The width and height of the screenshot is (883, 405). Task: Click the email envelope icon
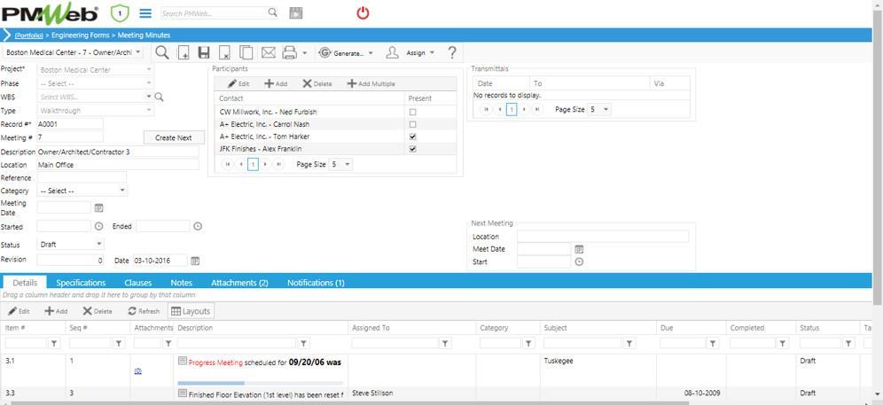pyautogui.click(x=268, y=53)
